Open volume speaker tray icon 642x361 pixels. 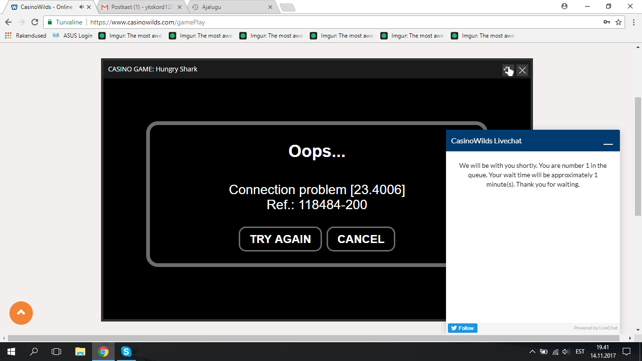(x=566, y=352)
